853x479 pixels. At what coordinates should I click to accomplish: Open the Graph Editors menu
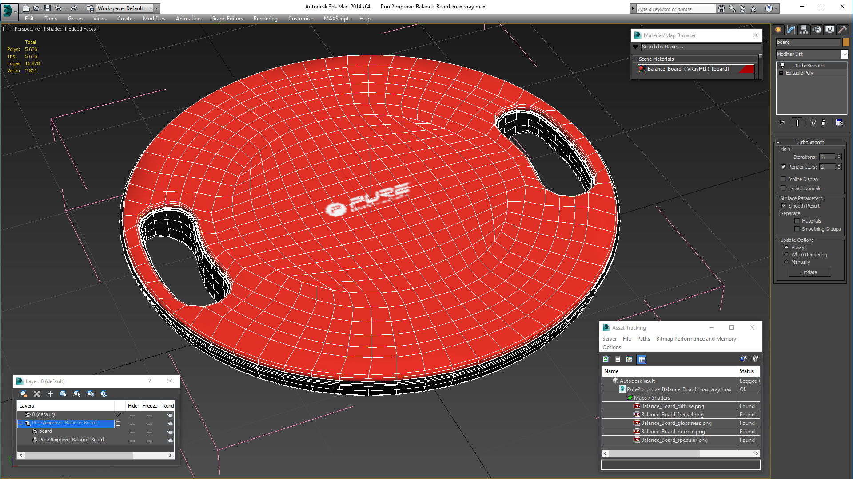(227, 19)
